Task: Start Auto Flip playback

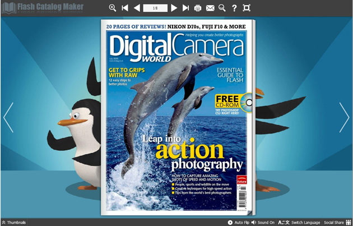Action: (238, 223)
